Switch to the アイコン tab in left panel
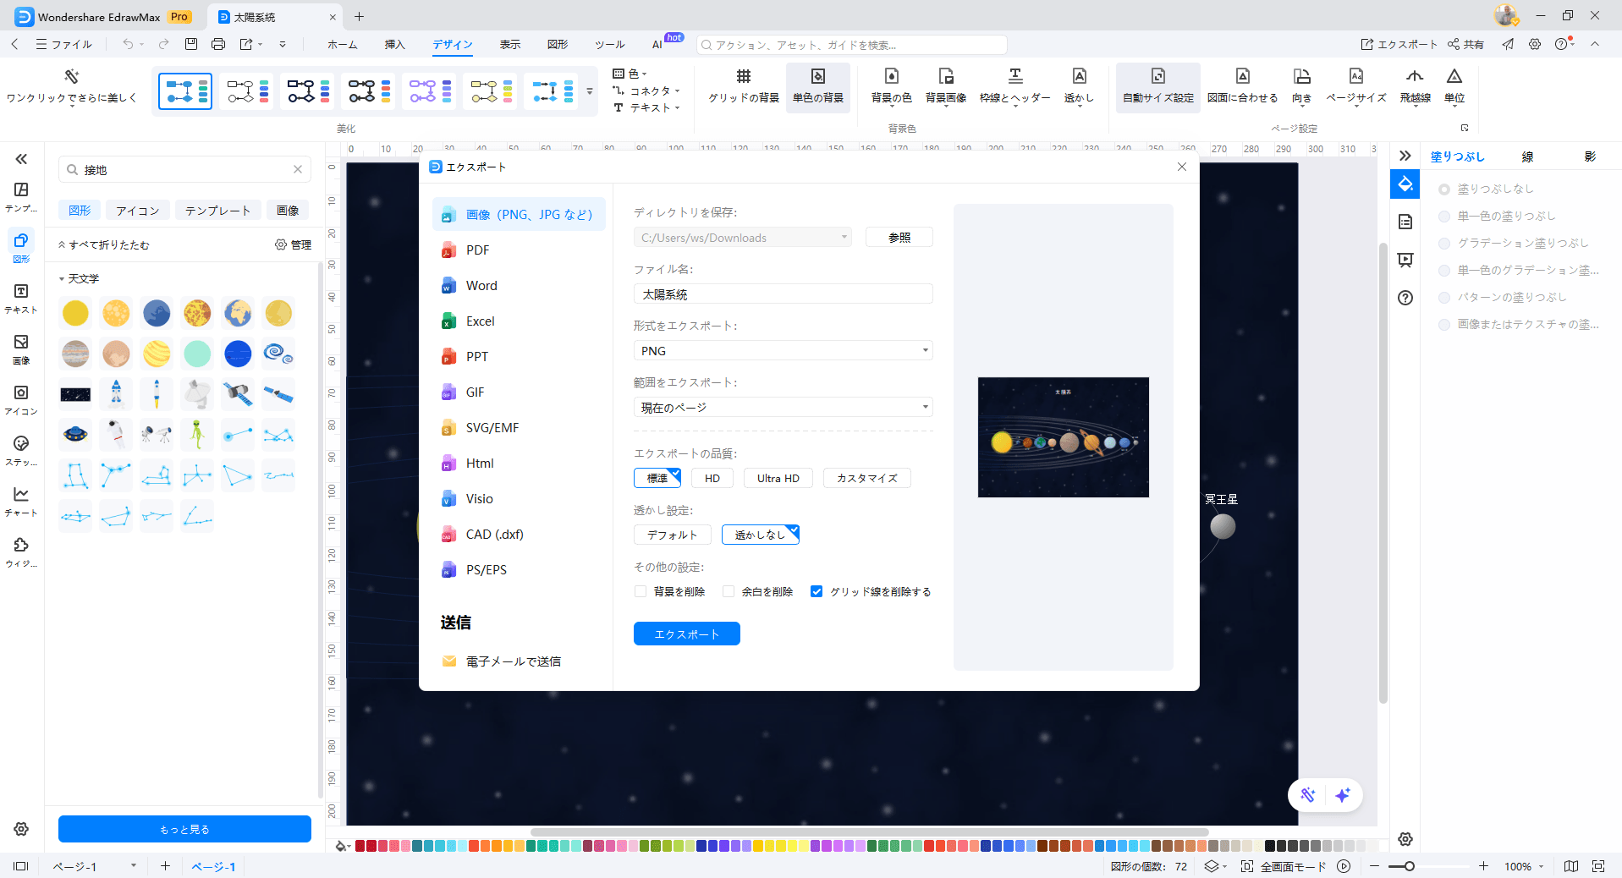 tap(137, 210)
